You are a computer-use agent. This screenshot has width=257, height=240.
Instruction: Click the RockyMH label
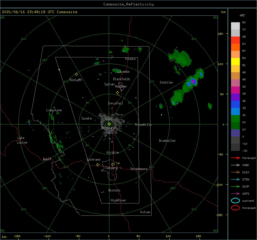click(75, 80)
